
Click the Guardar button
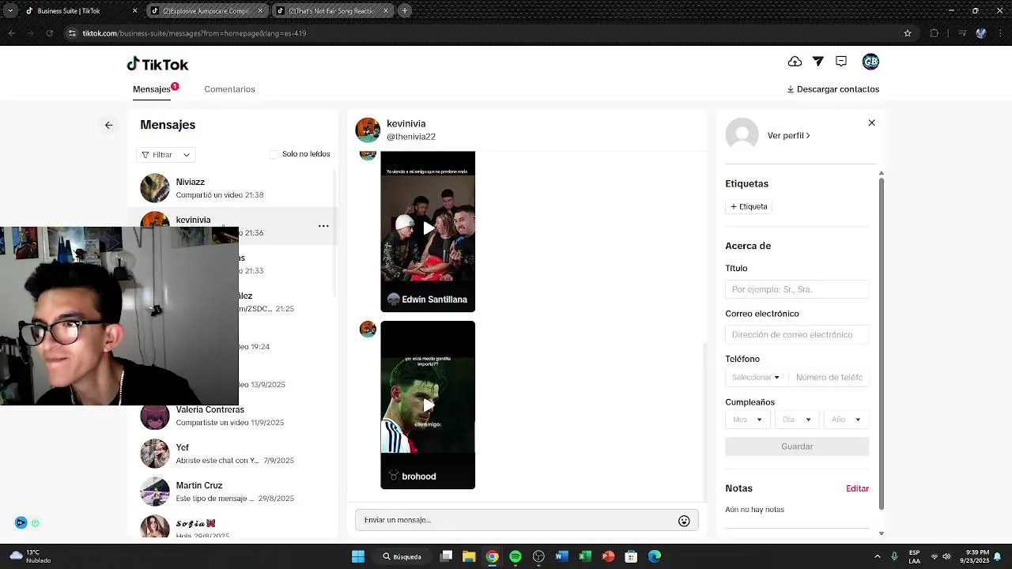click(x=797, y=447)
